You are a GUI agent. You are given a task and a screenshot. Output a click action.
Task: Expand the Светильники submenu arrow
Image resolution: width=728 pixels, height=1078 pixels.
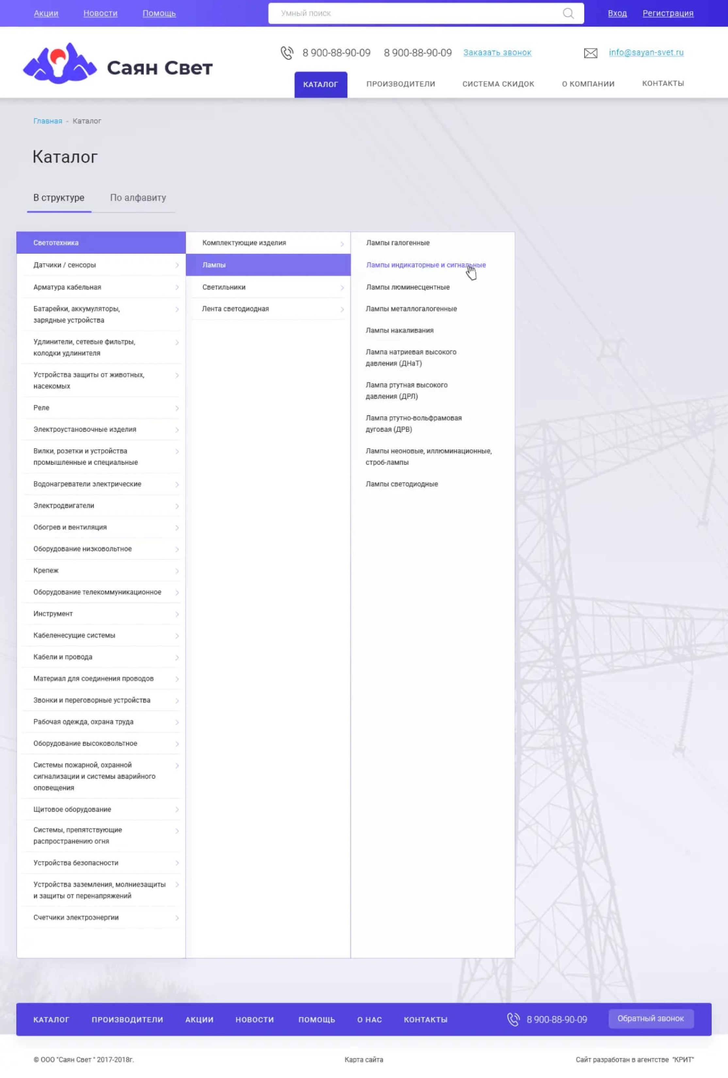[x=342, y=287]
